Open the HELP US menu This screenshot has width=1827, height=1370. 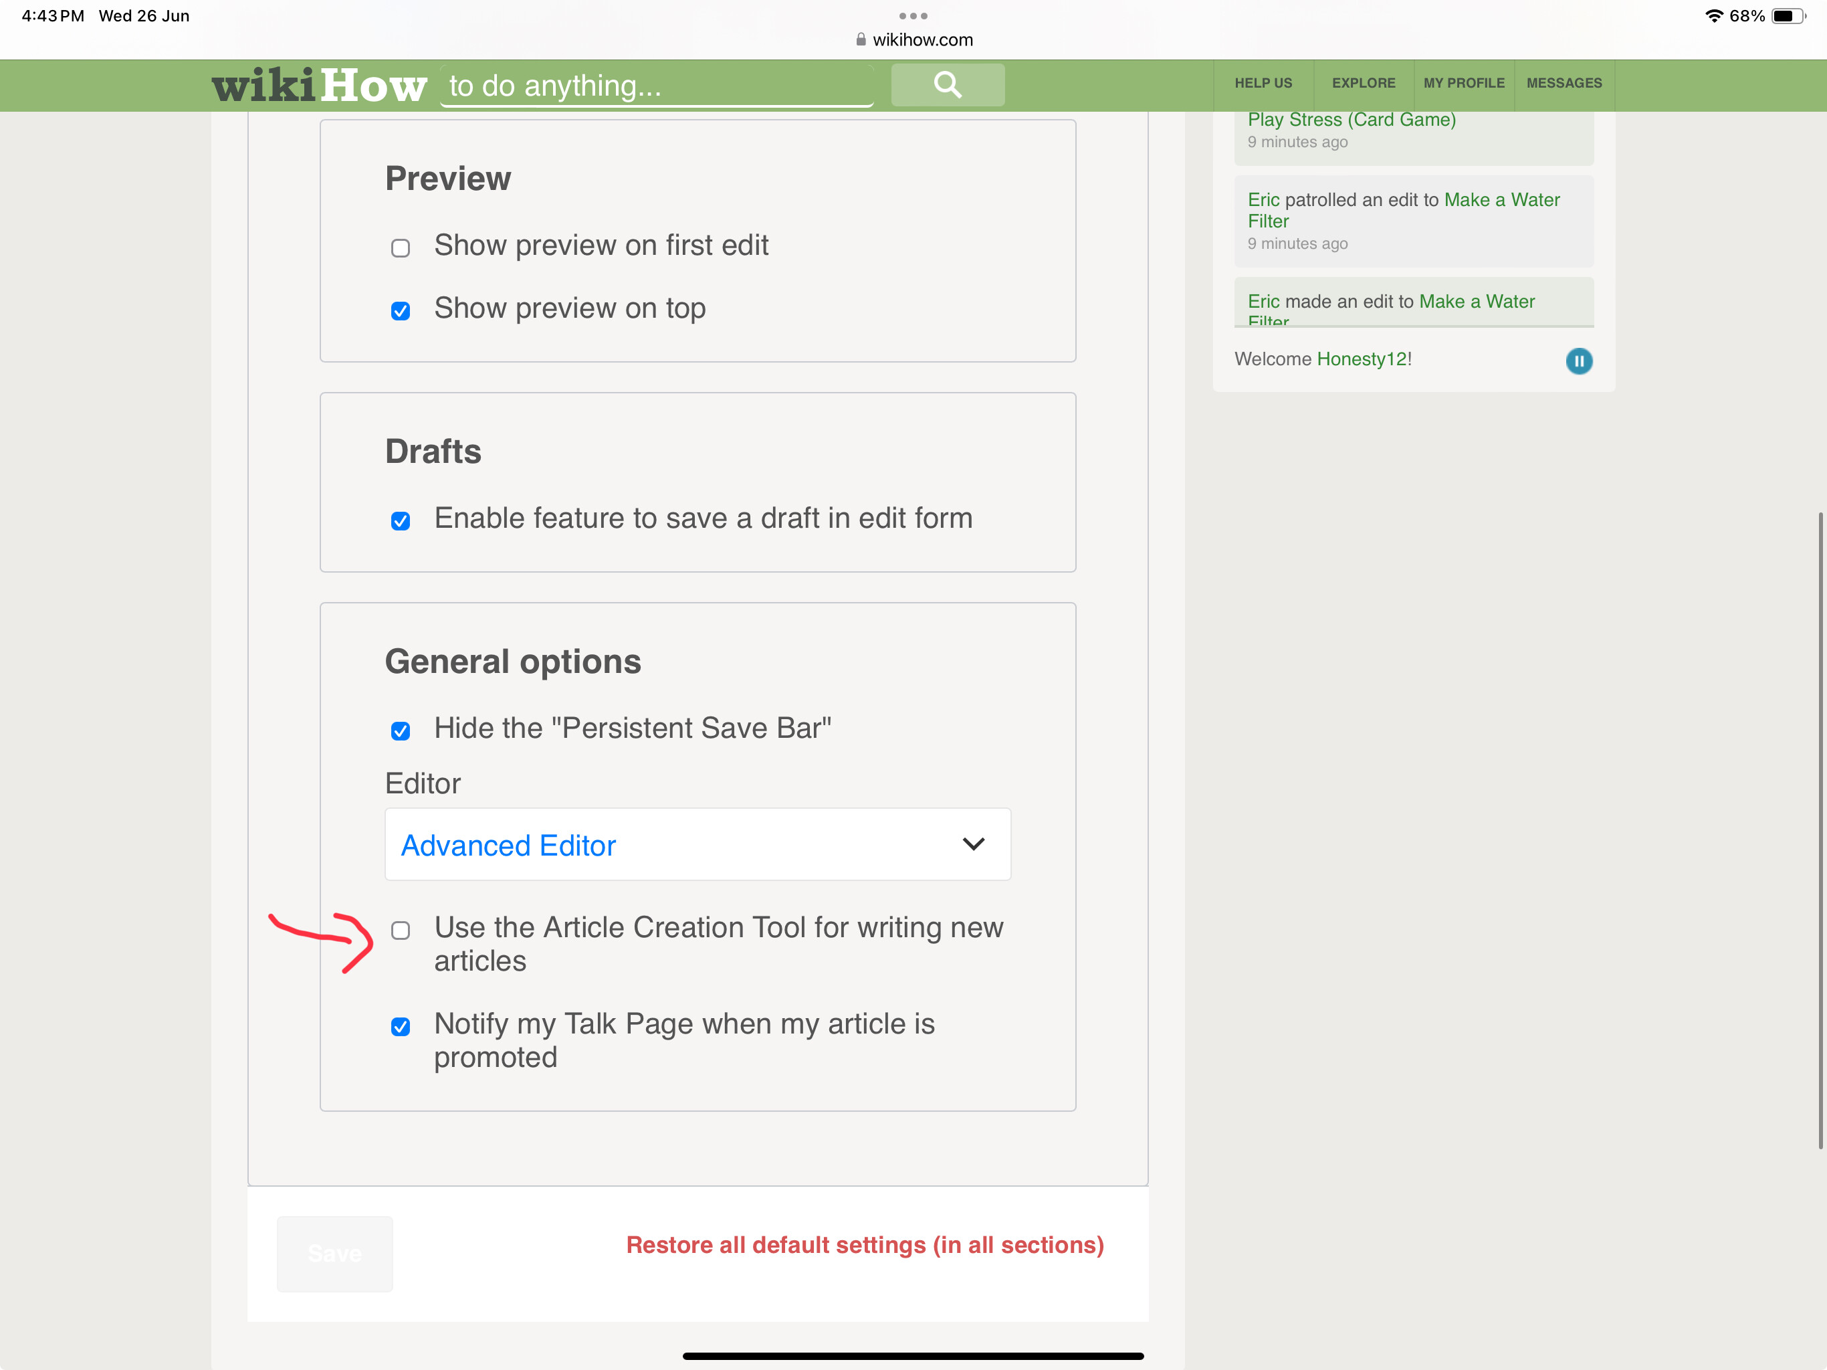pyautogui.click(x=1263, y=84)
